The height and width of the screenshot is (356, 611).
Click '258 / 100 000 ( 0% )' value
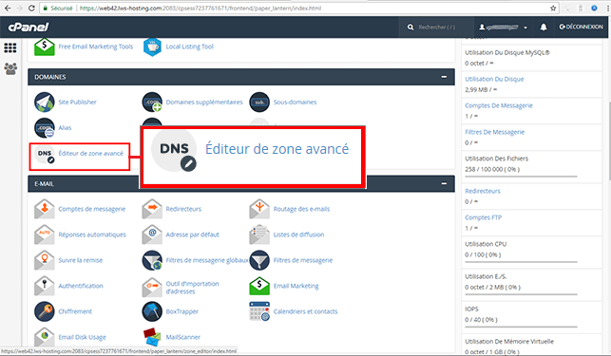[x=492, y=169]
